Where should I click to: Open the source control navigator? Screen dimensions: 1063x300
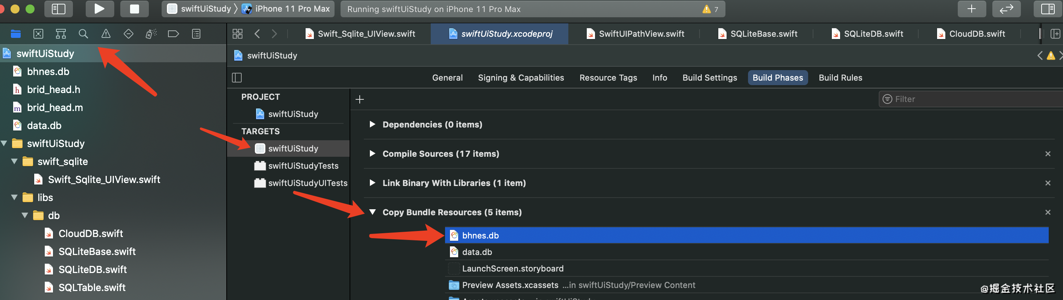pyautogui.click(x=38, y=34)
